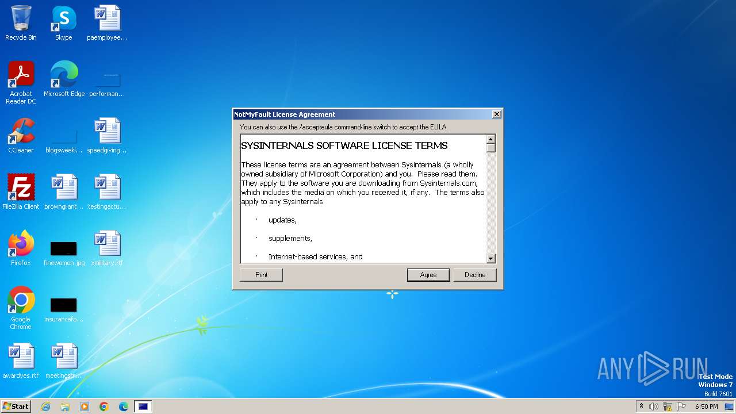Open Internet Explorer from the taskbar
Image resolution: width=736 pixels, height=414 pixels.
tap(45, 407)
